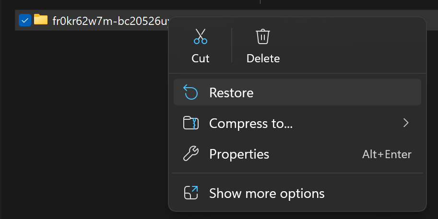Viewport: 438px width, 219px height.
Task: Open Show more options entry
Action: pos(267,194)
